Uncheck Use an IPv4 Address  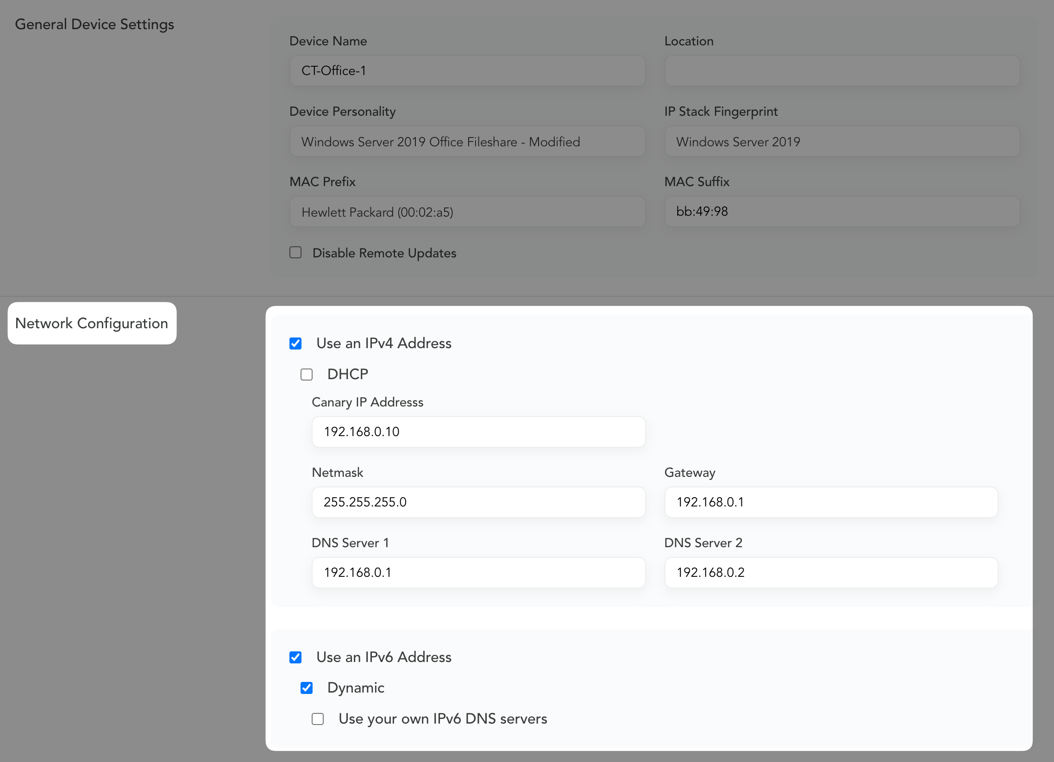point(295,344)
